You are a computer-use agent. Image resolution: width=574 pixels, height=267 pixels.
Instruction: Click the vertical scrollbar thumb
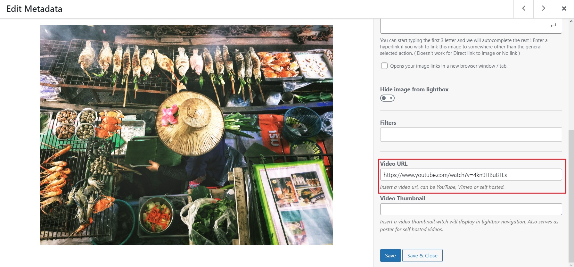[571, 196]
